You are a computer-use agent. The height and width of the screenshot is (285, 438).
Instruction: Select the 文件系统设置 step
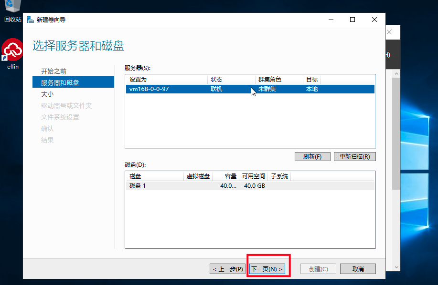click(x=60, y=117)
